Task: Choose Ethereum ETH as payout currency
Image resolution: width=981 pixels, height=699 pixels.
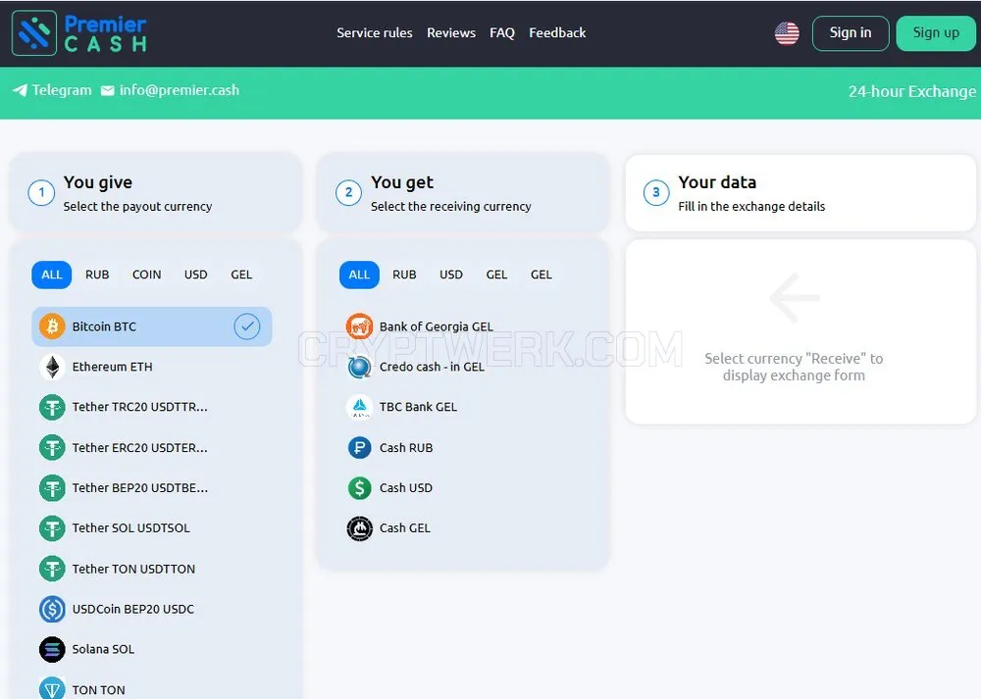Action: (151, 367)
